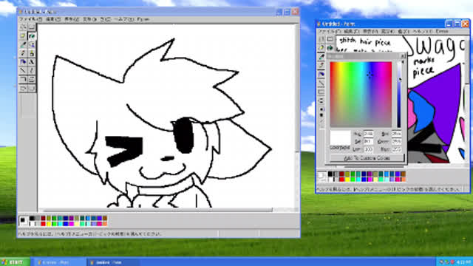Open the Help menu in left Paint window
The height and width of the screenshot is (266, 473).
click(124, 19)
